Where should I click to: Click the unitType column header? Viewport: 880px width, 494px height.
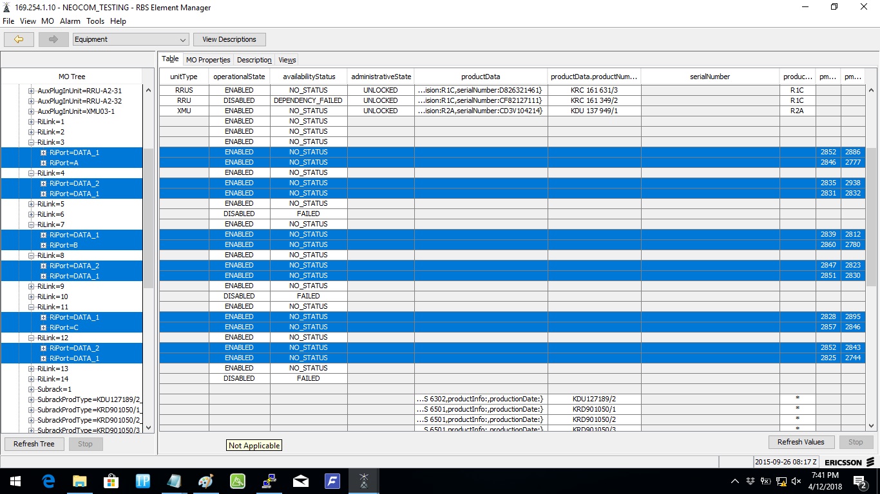[x=184, y=77]
